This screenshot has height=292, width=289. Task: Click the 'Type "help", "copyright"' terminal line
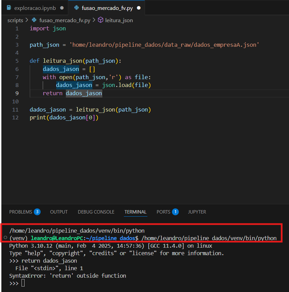(117, 253)
